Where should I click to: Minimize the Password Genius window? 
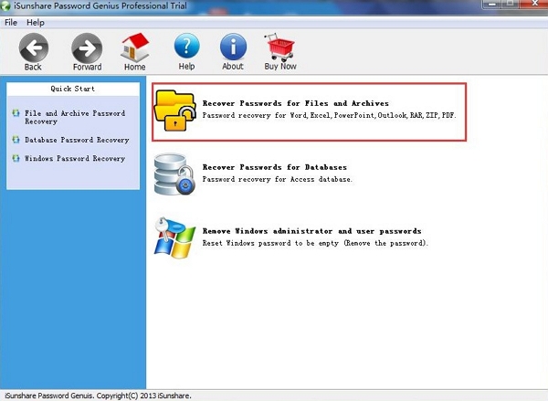point(493,4)
